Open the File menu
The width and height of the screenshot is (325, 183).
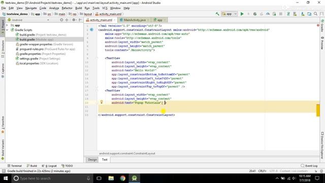[x=4, y=8]
